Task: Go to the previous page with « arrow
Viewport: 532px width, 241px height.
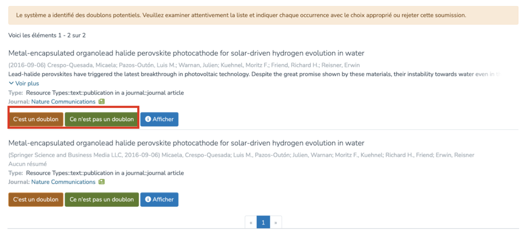Action: coord(251,222)
